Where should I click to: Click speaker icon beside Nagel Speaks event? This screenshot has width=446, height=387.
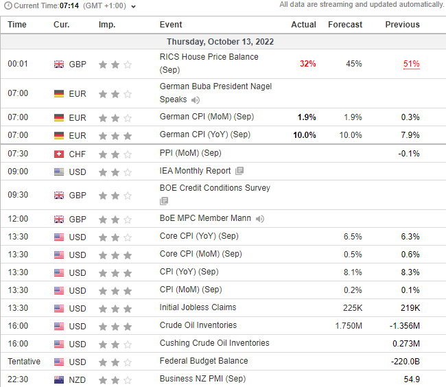(196, 100)
